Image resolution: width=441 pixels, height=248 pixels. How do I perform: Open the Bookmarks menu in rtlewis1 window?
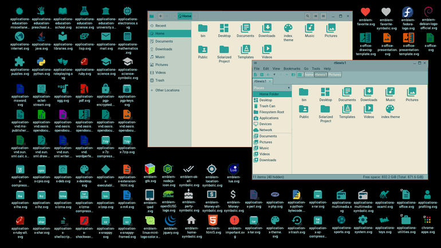(x=292, y=69)
